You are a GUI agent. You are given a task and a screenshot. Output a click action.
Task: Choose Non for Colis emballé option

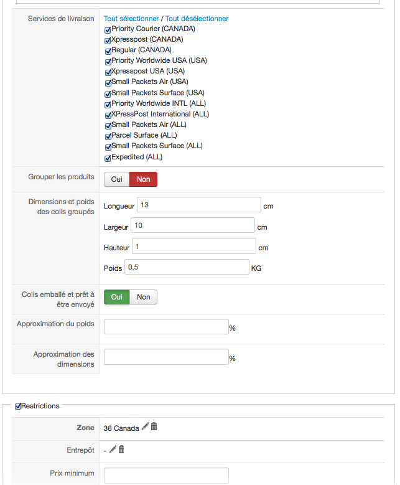point(144,297)
